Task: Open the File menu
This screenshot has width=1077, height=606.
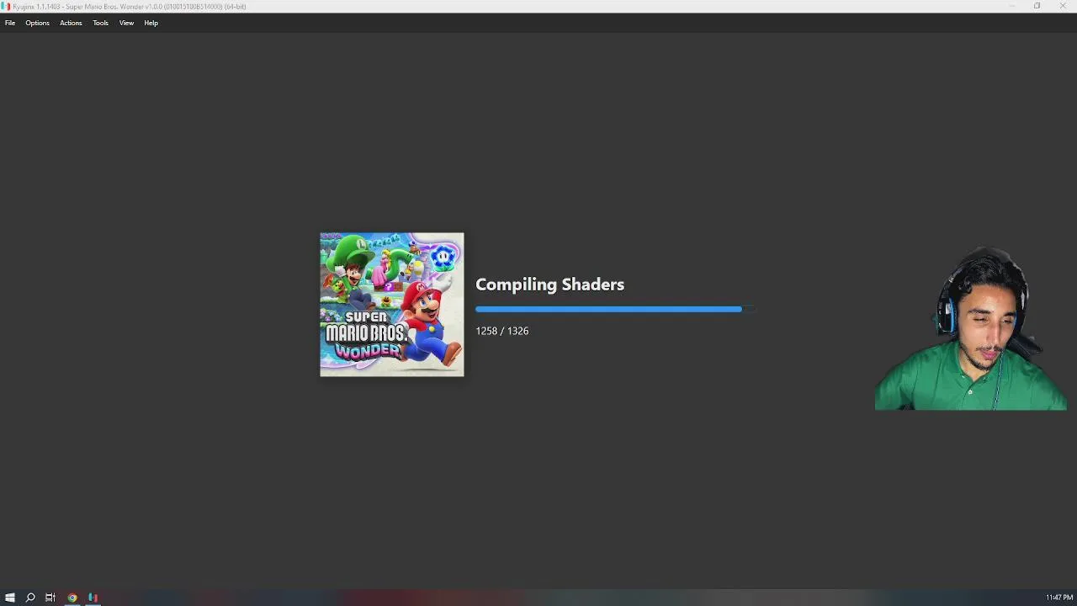Action: 10,23
